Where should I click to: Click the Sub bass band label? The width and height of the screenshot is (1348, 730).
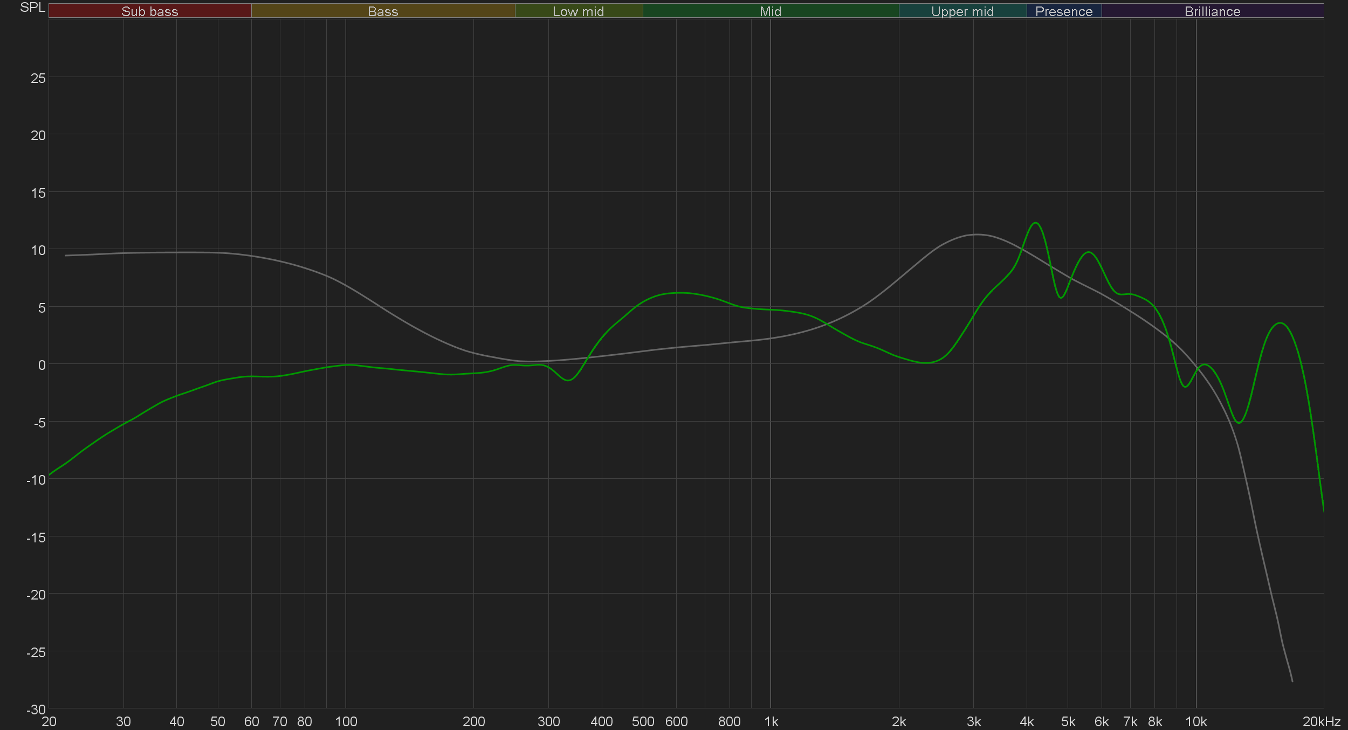[x=149, y=11]
